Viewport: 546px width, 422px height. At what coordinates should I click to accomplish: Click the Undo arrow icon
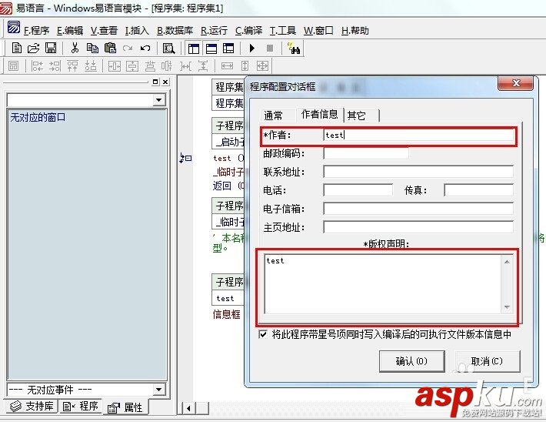pos(145,48)
